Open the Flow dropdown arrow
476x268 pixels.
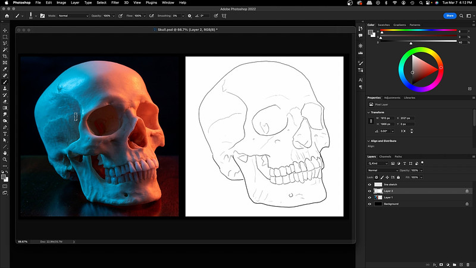pyautogui.click(x=145, y=16)
